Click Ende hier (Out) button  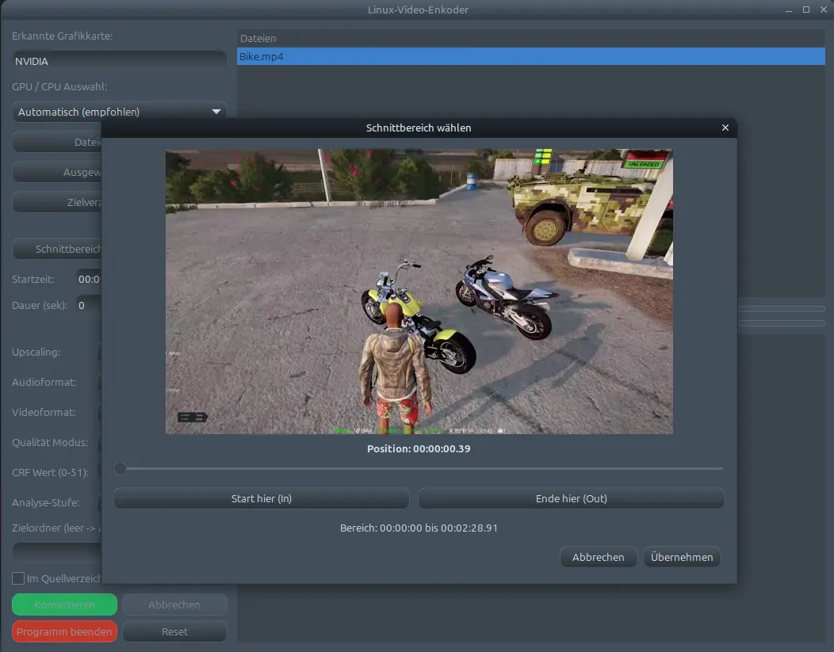tap(572, 498)
